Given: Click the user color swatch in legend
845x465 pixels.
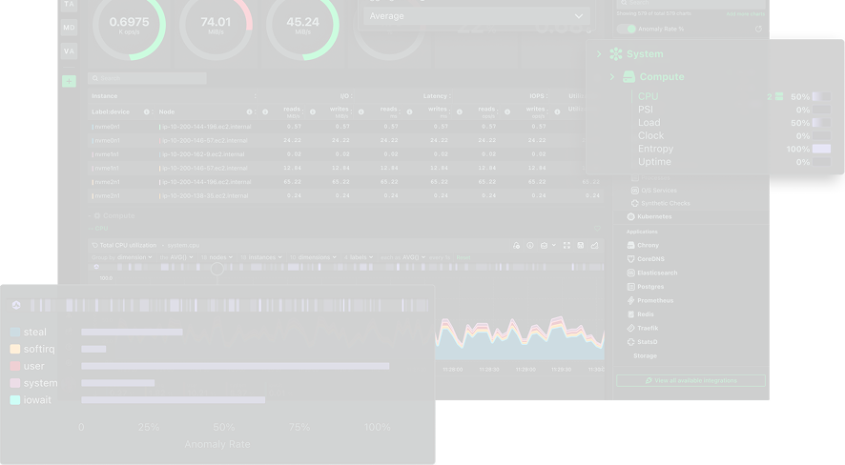Looking at the screenshot, I should pyautogui.click(x=15, y=366).
